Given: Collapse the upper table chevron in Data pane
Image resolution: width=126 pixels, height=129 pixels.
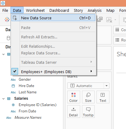Looking at the screenshot, I should click(4, 54).
